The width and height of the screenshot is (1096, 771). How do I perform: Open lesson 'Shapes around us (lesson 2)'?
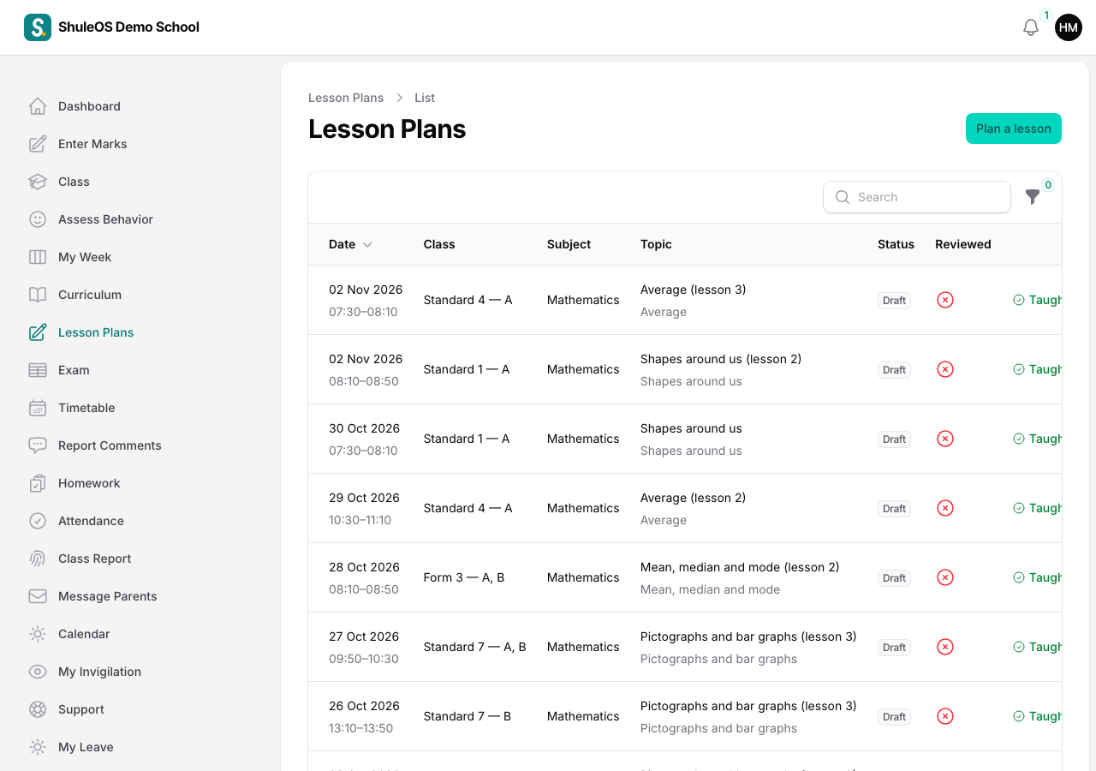[x=721, y=359]
